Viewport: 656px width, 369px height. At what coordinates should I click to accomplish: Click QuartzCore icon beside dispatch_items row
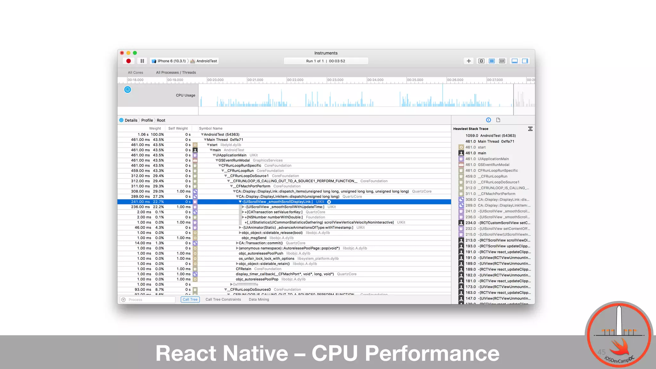(195, 191)
